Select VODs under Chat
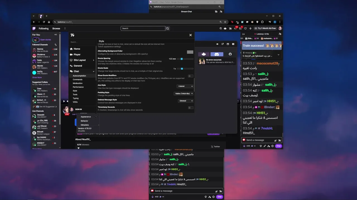Image resolution: width=357 pixels, height=200 pixels. pyautogui.click(x=75, y=102)
